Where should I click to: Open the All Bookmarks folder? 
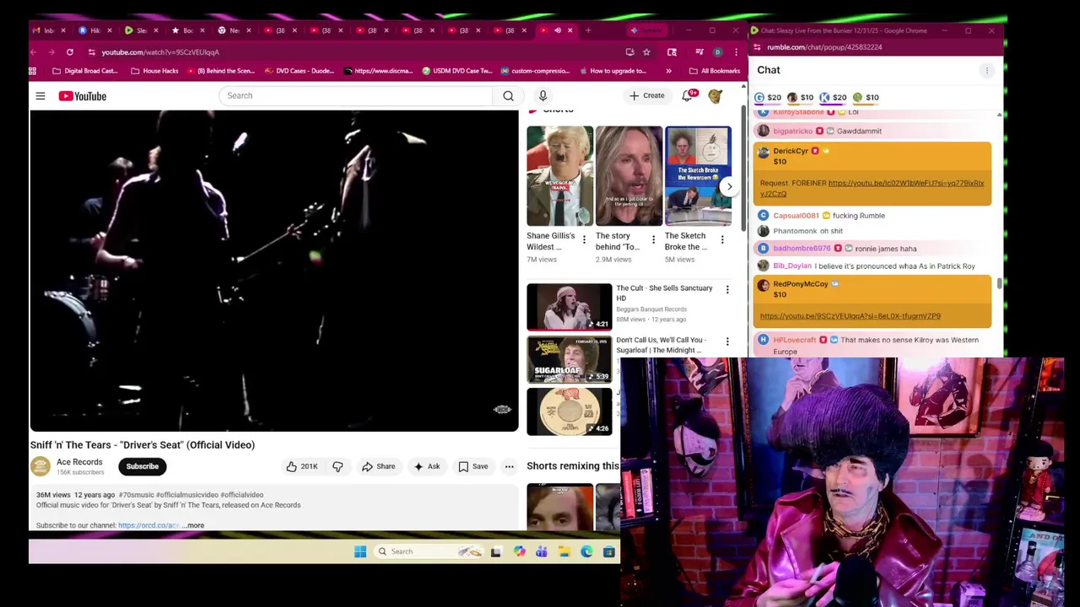714,71
